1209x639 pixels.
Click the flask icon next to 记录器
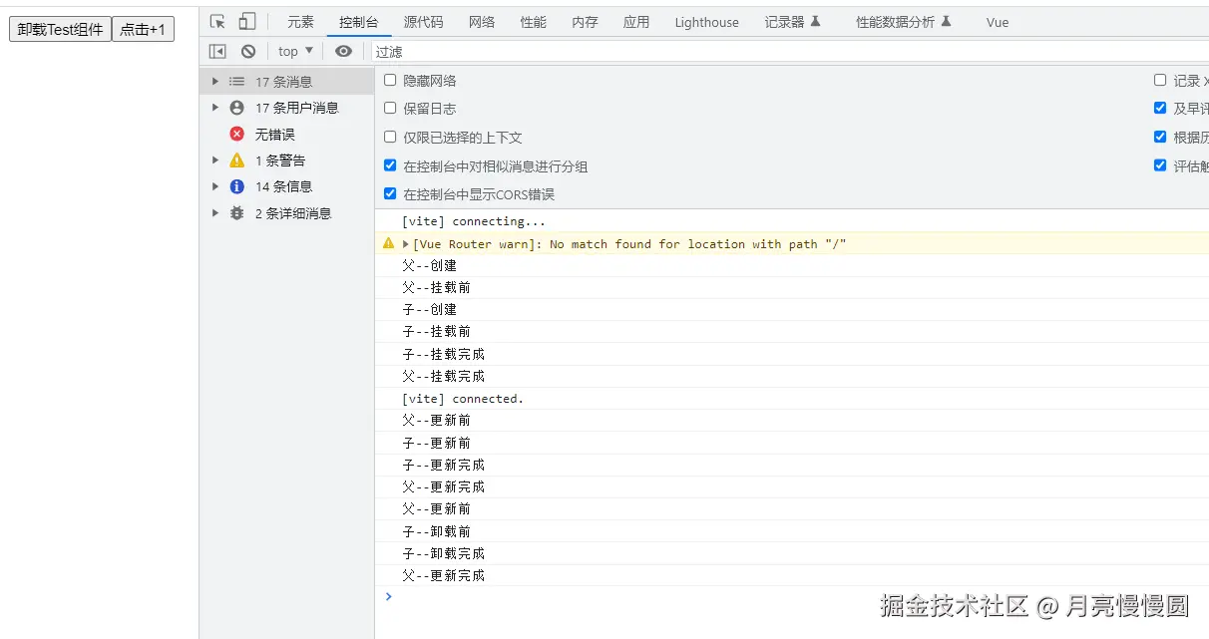[815, 21]
